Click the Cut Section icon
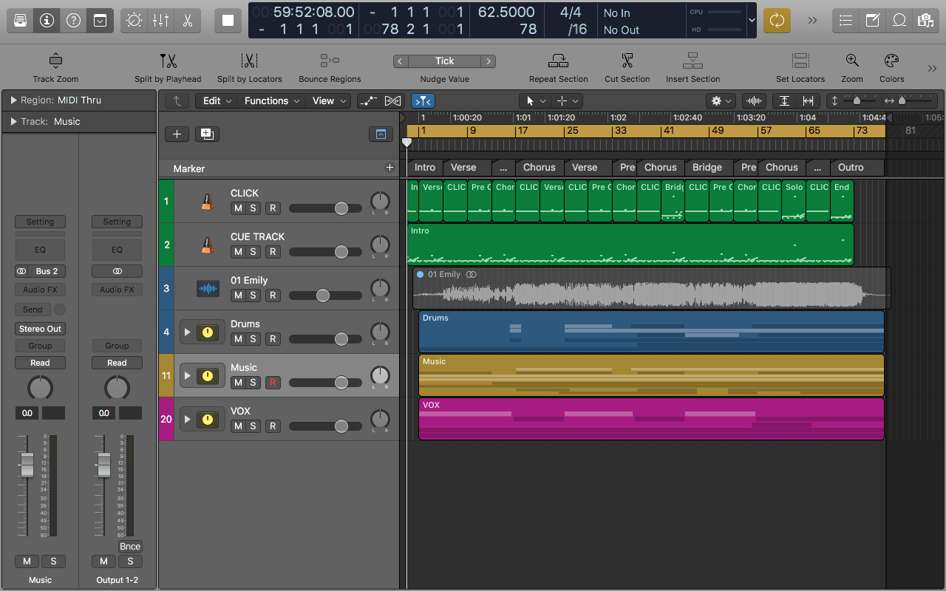946x591 pixels. tap(627, 61)
